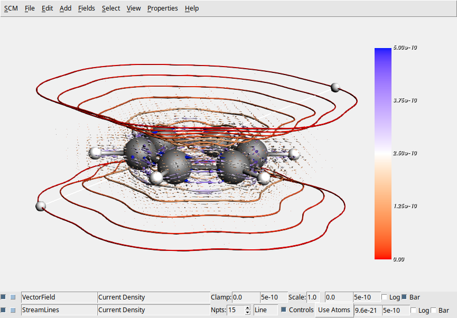Open the VectorField type dropdown
This screenshot has width=457, height=318.
coord(58,297)
